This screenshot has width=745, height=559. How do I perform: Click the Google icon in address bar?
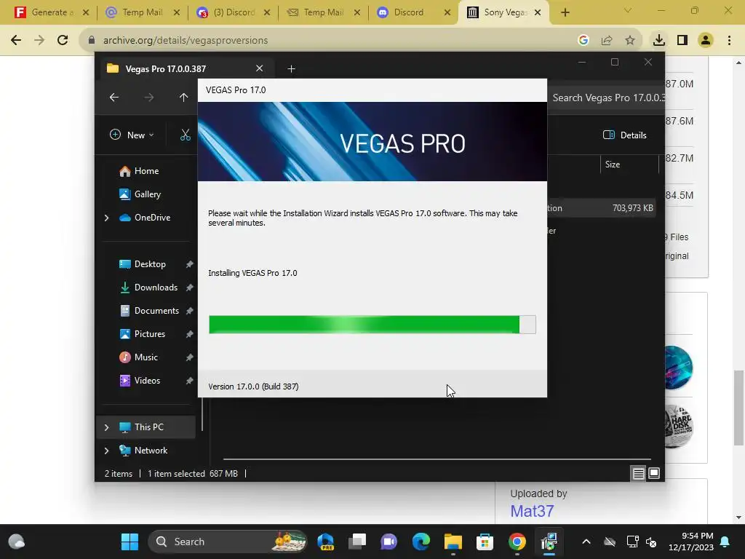(583, 41)
